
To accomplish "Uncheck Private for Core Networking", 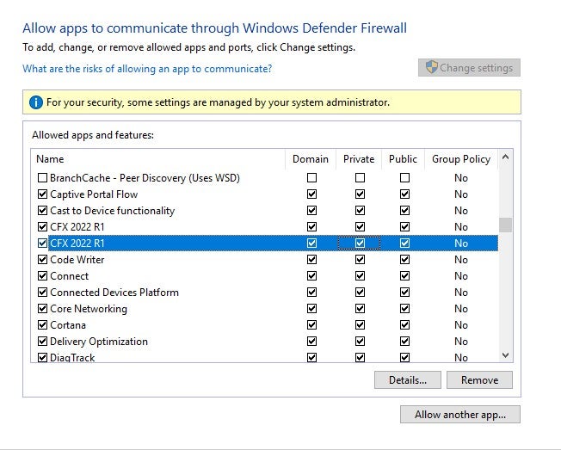I will (x=360, y=308).
